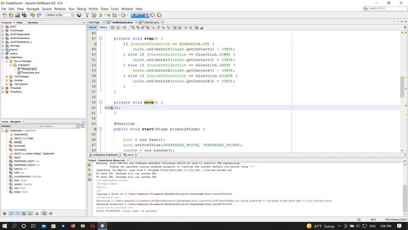Image resolution: width=408 pixels, height=230 pixels.
Task: Open Windows Start menu
Action: coord(4,226)
